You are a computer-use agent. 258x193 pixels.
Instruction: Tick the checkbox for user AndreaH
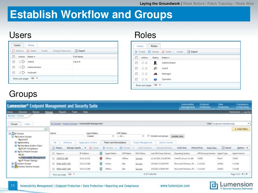pyautogui.click(x=14, y=73)
